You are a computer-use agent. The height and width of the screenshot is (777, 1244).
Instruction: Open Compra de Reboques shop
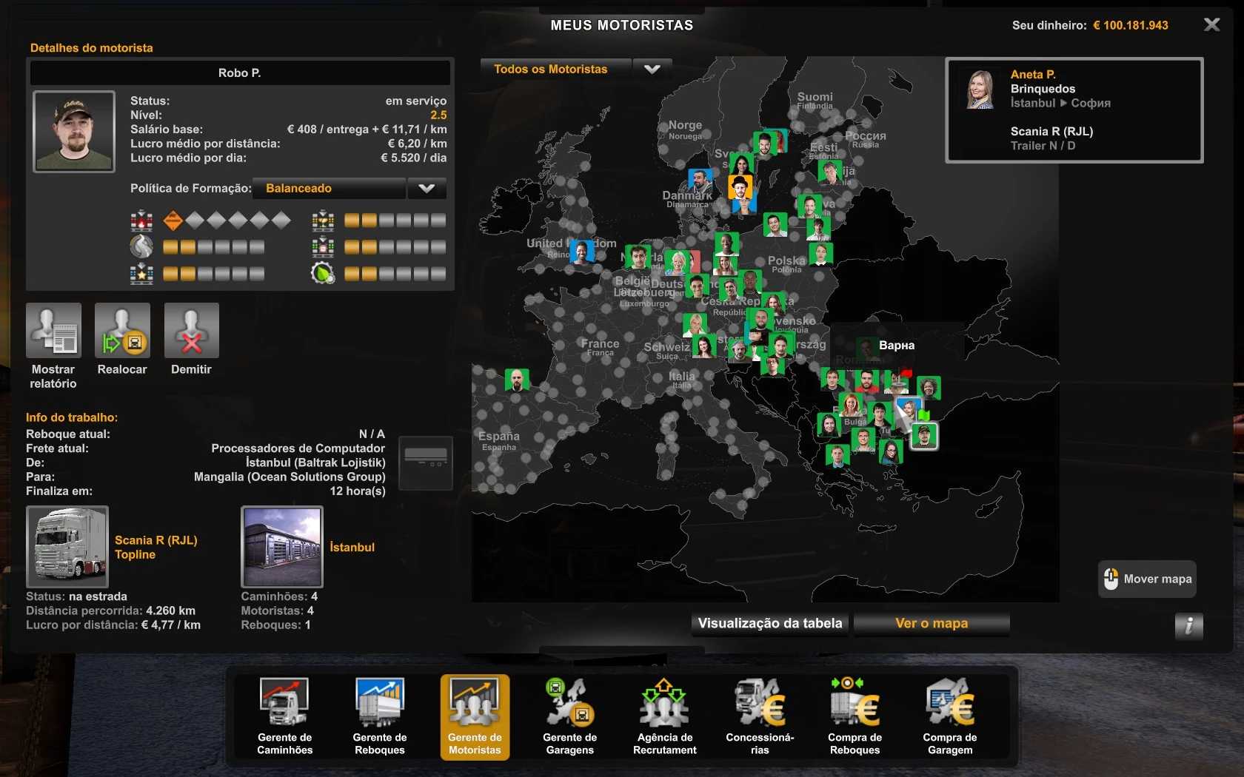click(855, 716)
